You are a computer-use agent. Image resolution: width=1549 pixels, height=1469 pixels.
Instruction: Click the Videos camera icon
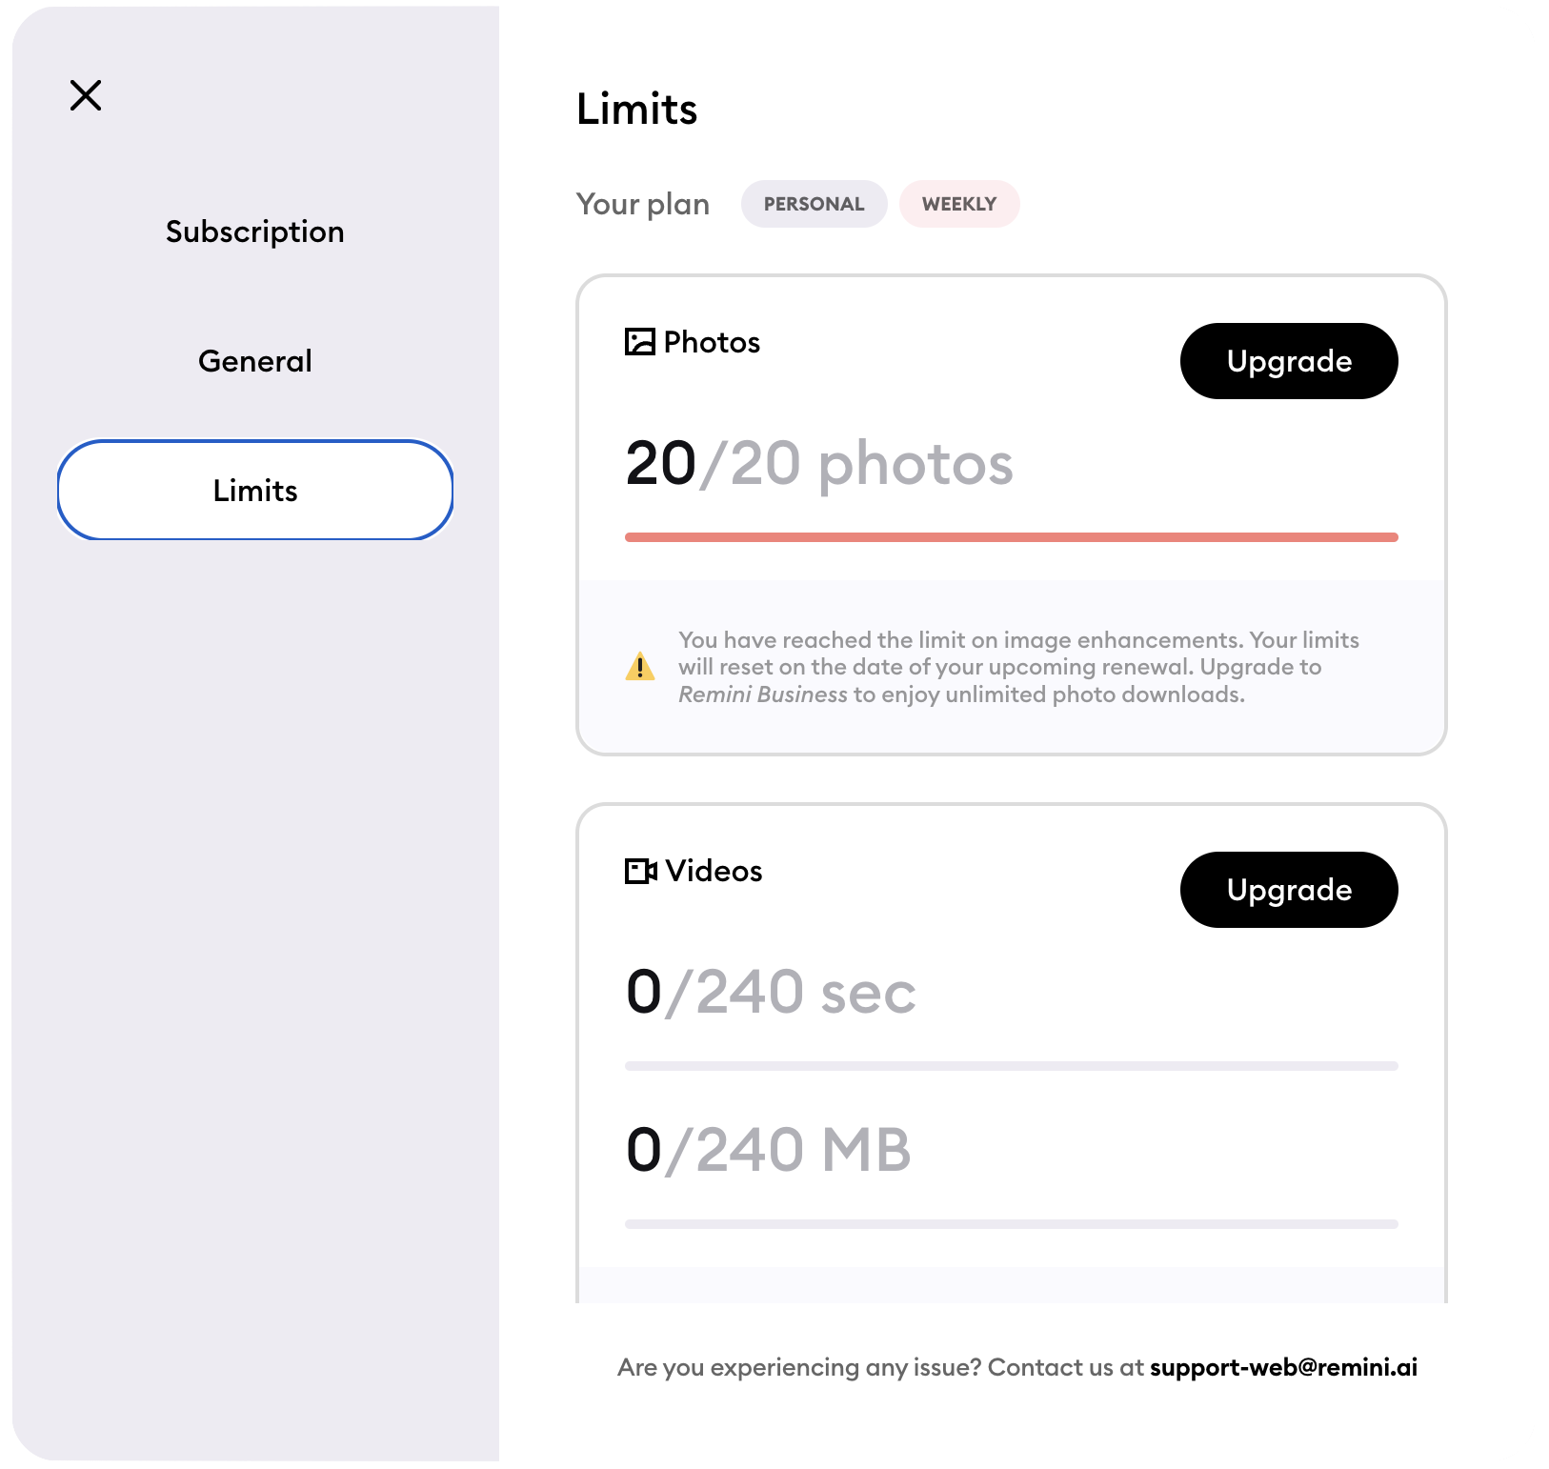click(640, 871)
